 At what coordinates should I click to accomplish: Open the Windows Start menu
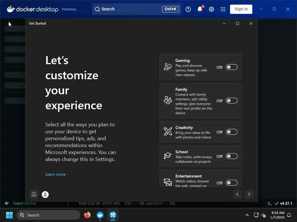(10, 215)
